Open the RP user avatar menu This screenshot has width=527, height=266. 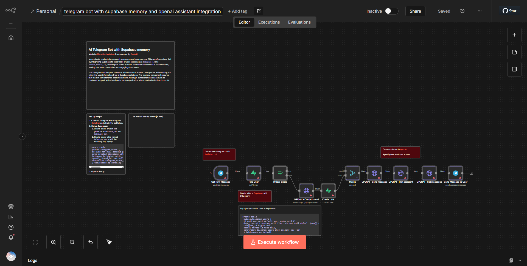[11, 256]
